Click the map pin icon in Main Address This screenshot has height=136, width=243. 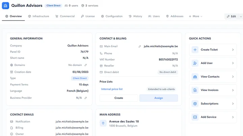tap(103, 123)
